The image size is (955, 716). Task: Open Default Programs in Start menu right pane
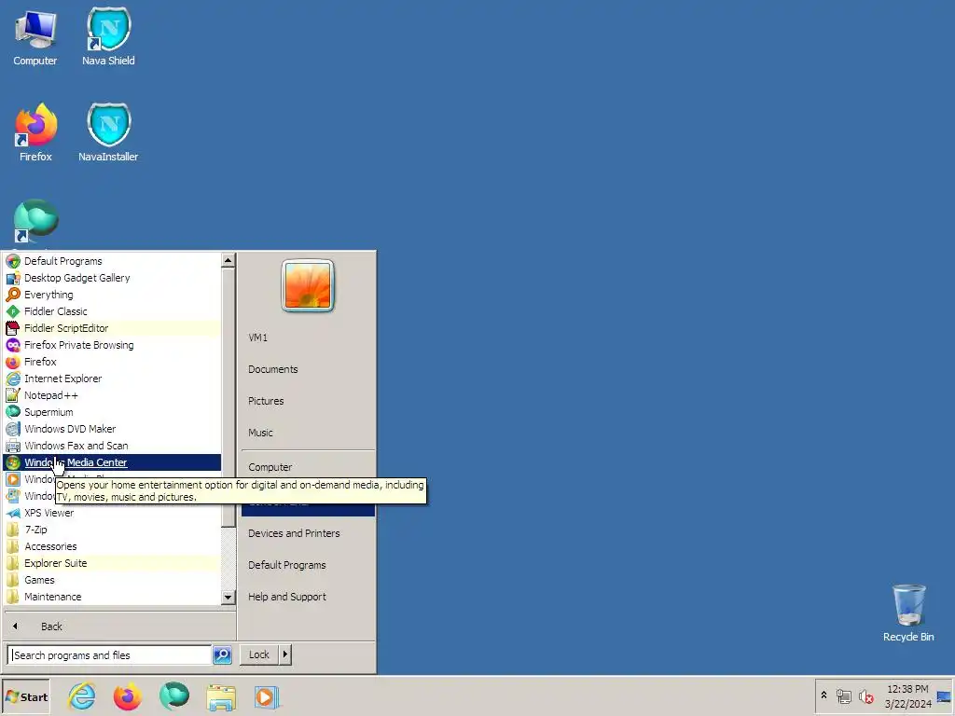point(308,565)
